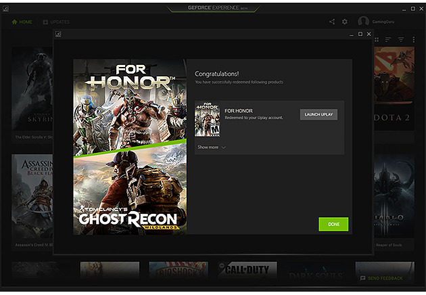Image resolution: width=426 pixels, height=295 pixels.
Task: Open GamingGuru profile avatar
Action: 363,22
